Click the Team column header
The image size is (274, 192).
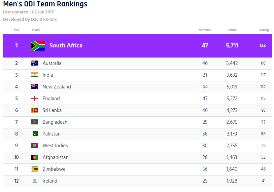pyautogui.click(x=36, y=30)
